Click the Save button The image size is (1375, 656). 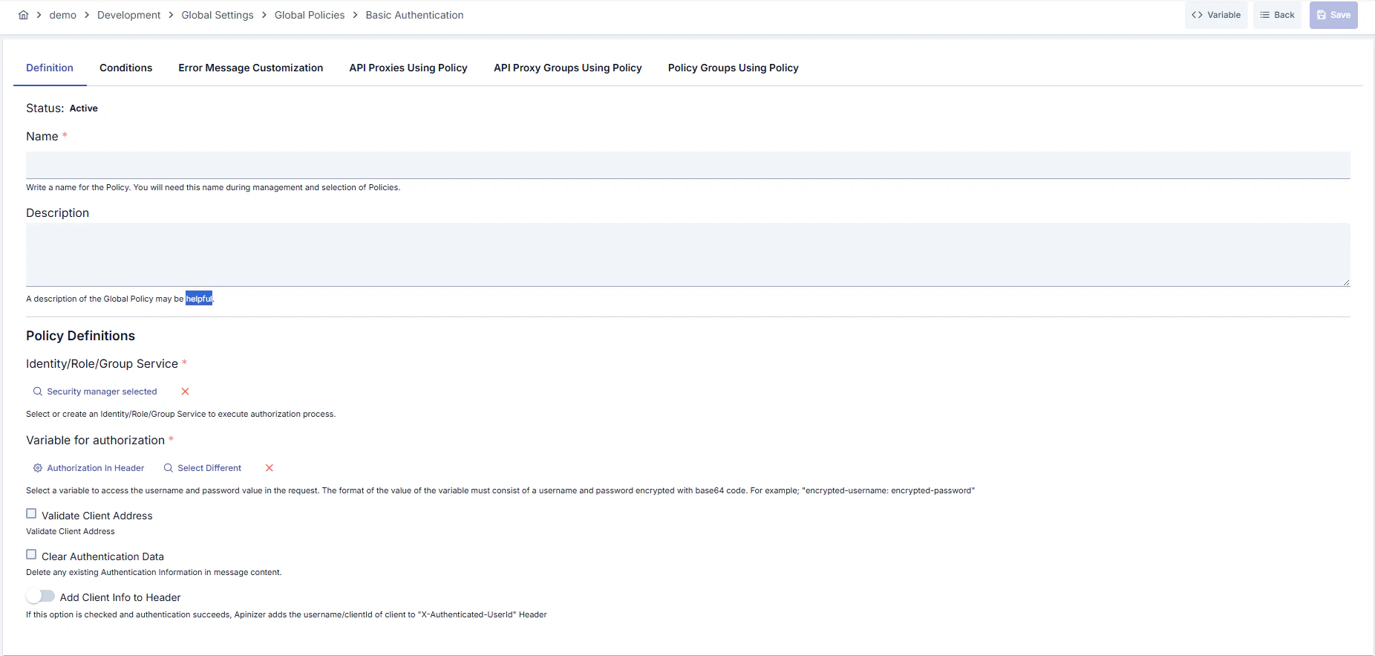coord(1333,15)
